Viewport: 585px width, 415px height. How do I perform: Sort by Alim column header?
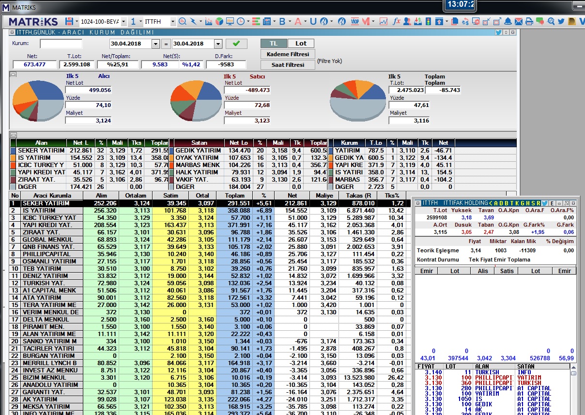tap(100, 195)
